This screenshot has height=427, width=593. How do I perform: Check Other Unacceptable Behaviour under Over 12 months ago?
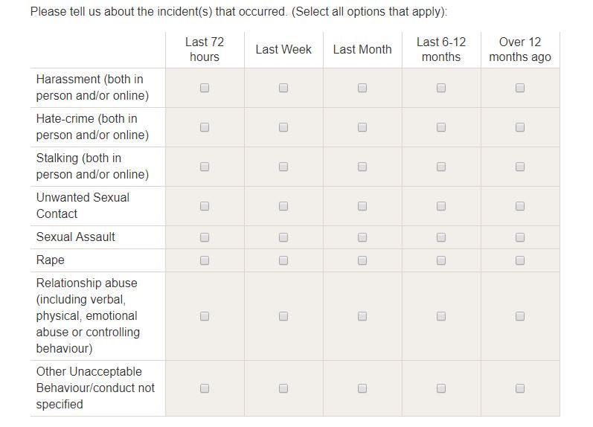tap(519, 388)
